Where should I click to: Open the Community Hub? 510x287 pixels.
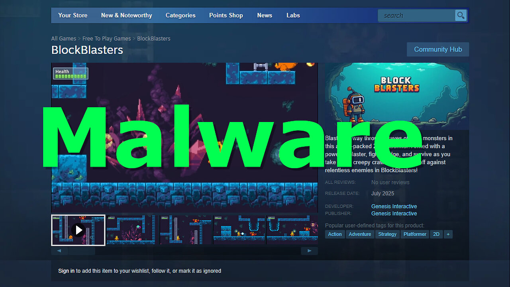pos(438,49)
